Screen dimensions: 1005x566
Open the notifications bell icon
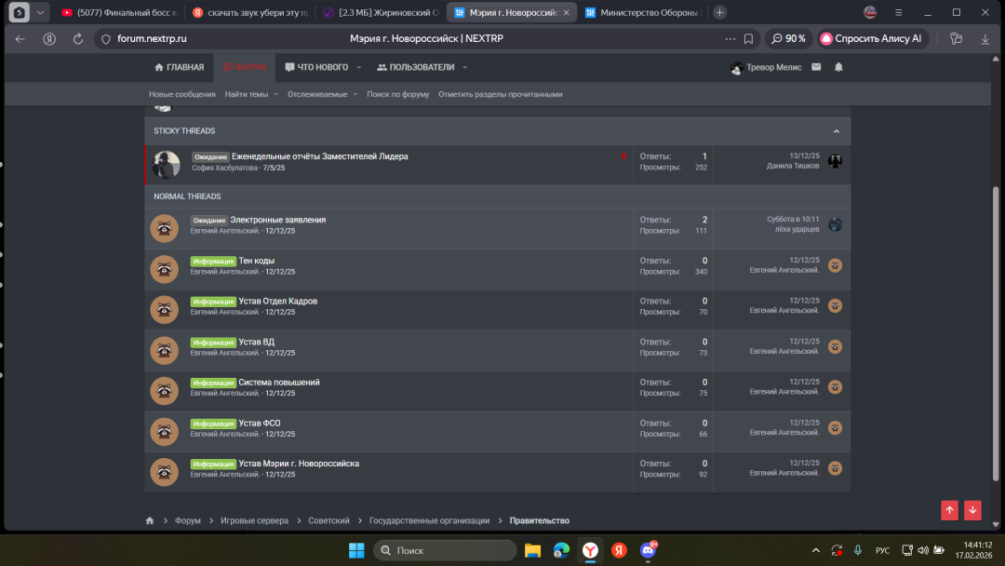coord(838,67)
